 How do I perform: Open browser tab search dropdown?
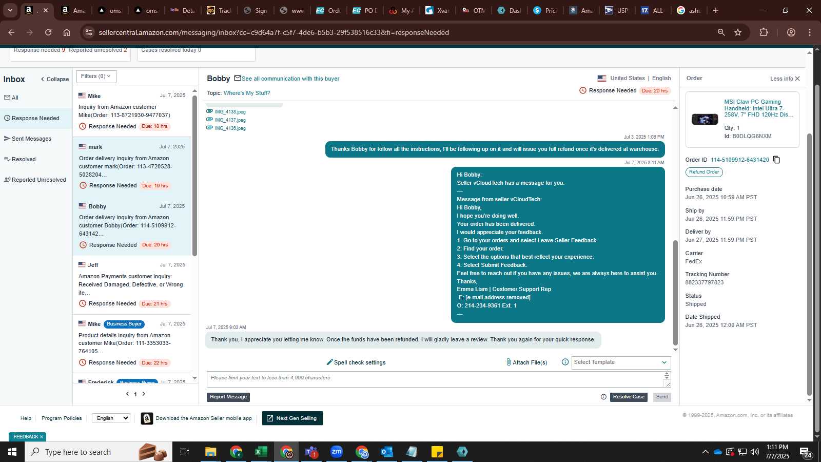coord(10,10)
